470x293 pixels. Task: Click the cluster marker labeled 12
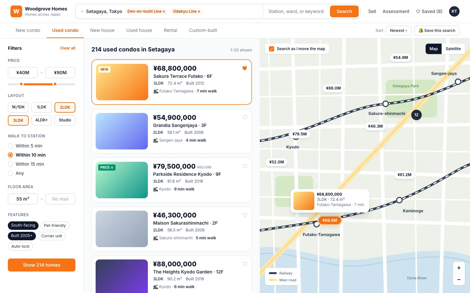416,115
